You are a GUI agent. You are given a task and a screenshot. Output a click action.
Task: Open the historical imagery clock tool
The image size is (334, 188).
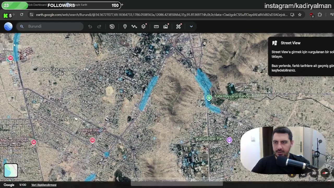coord(112,26)
